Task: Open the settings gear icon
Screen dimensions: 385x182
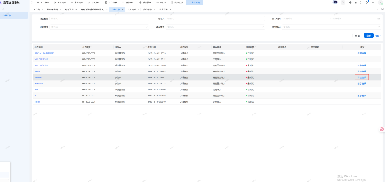Action: click(350, 2)
